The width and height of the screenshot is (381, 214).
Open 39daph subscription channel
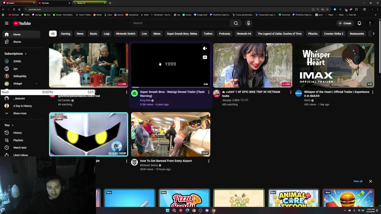point(18,84)
